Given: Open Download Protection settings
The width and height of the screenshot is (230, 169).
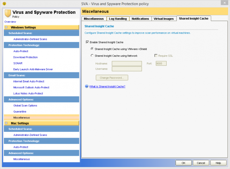Looking at the screenshot, I should (x=25, y=57).
